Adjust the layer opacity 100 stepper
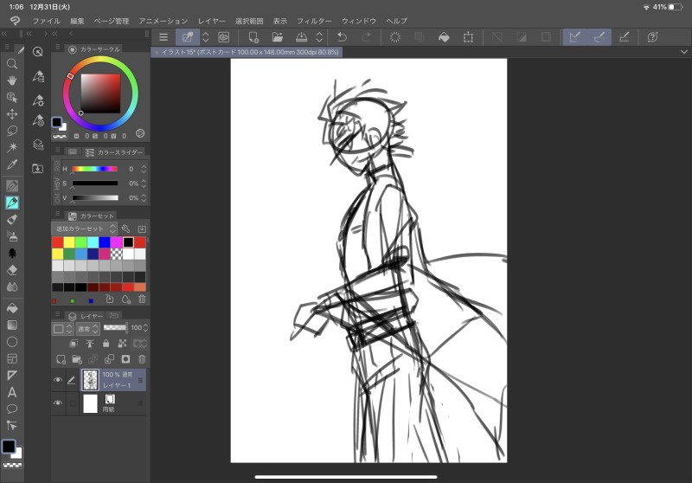Screen dimensions: 692x483 145,327
